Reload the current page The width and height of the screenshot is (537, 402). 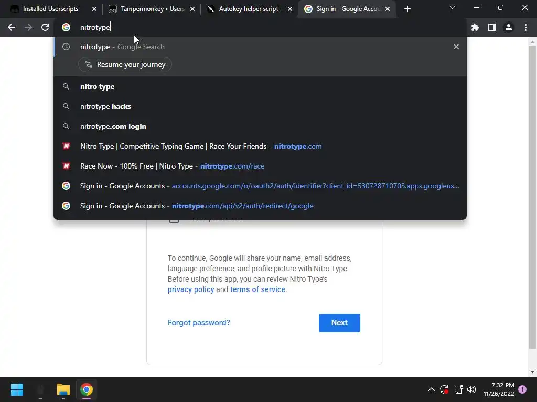[45, 27]
